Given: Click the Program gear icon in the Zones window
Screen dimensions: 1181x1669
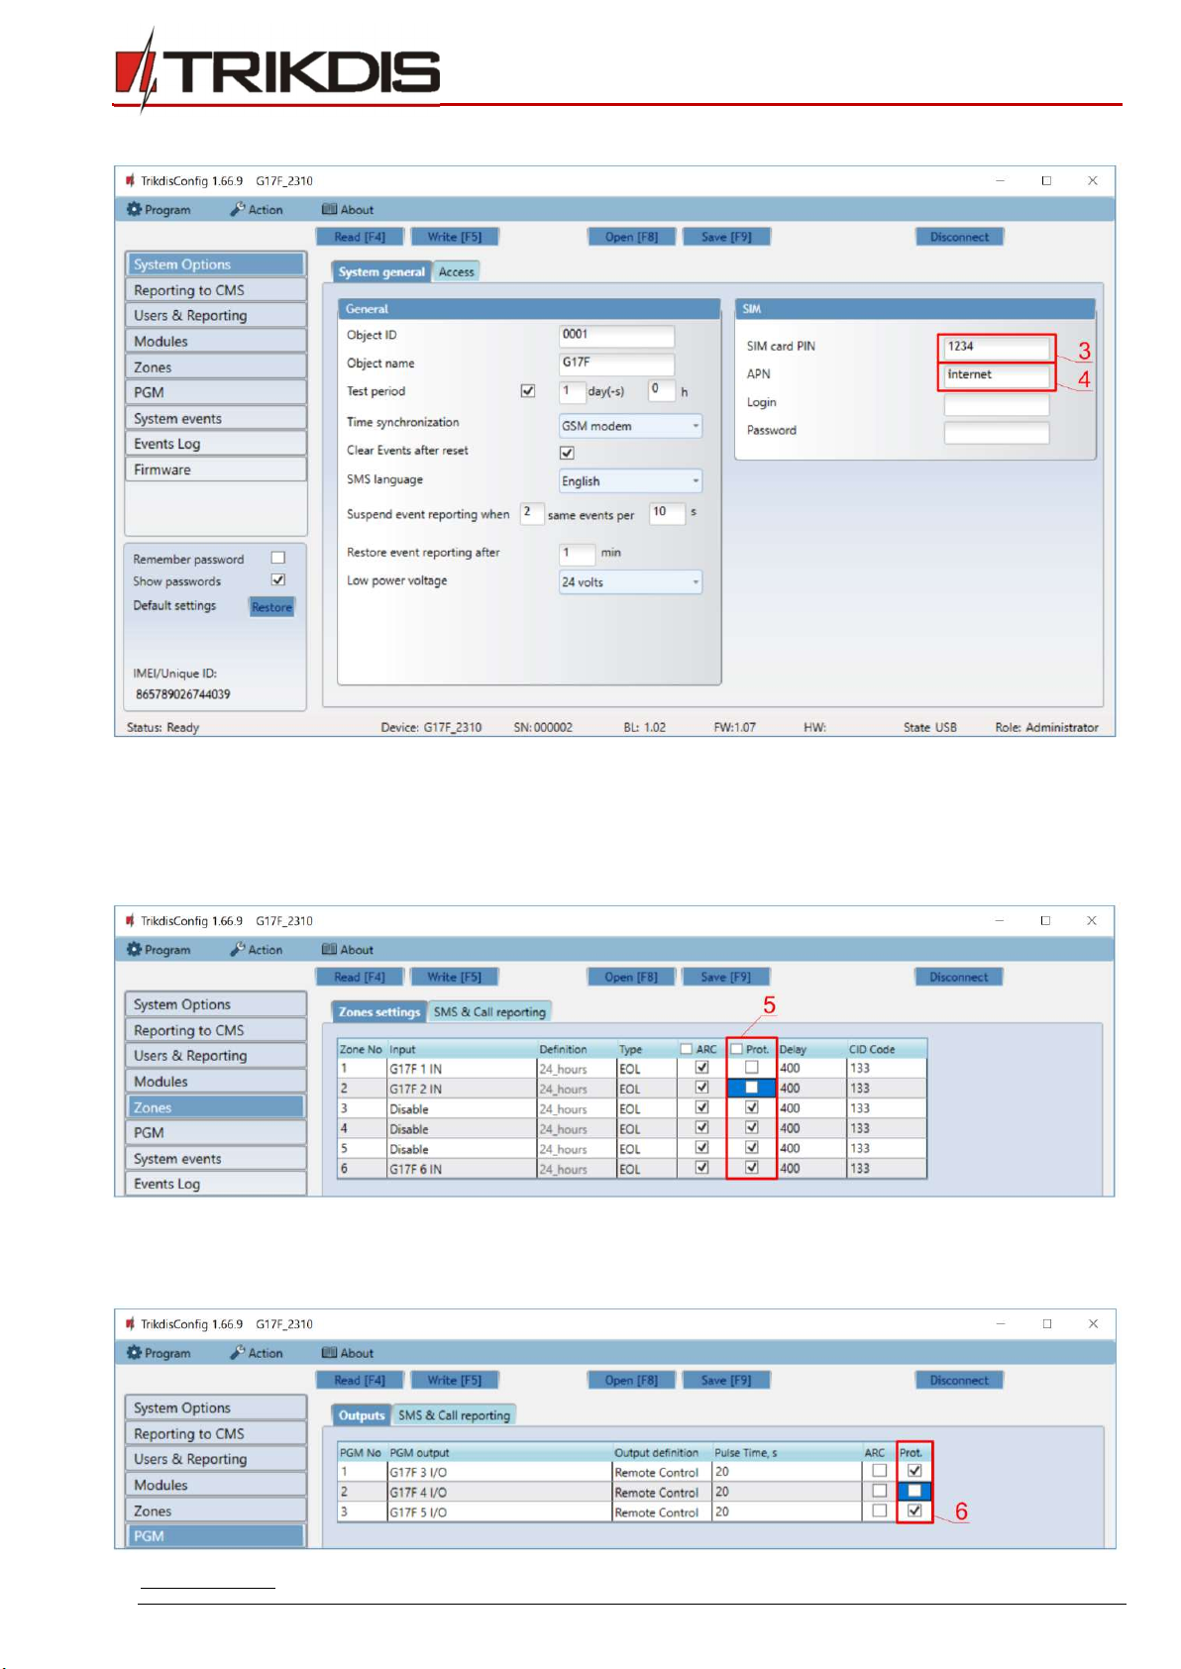Looking at the screenshot, I should click(x=134, y=949).
